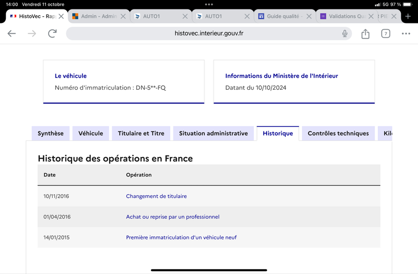
Task: Click Informations du Ministère de l'Intérieur heading
Action: [x=282, y=76]
